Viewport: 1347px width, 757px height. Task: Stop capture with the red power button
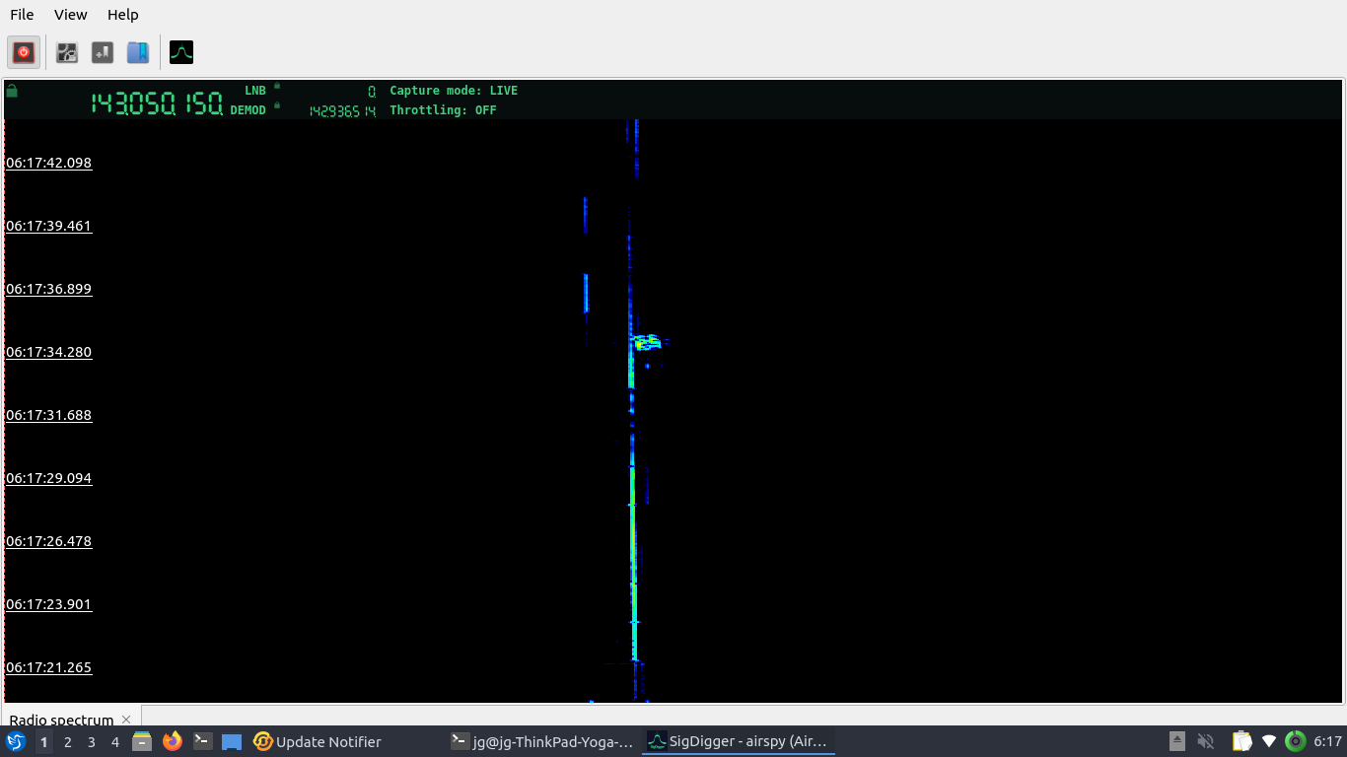(x=25, y=52)
